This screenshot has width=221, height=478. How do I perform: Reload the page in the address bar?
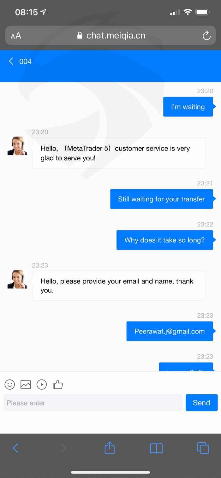click(x=206, y=36)
